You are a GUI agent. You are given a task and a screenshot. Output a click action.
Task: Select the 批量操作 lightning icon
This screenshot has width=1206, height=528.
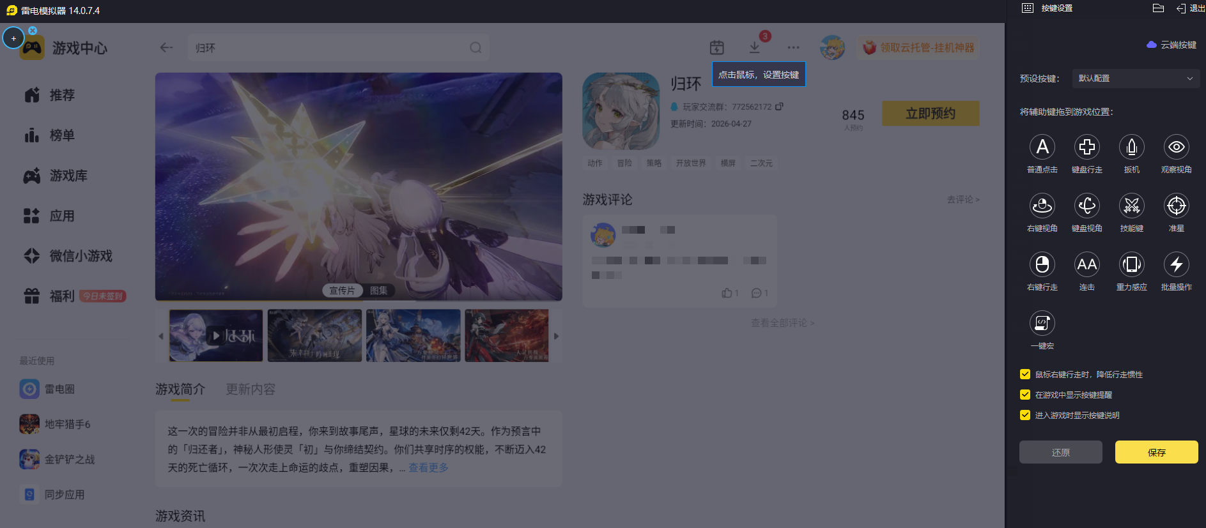[1177, 265]
